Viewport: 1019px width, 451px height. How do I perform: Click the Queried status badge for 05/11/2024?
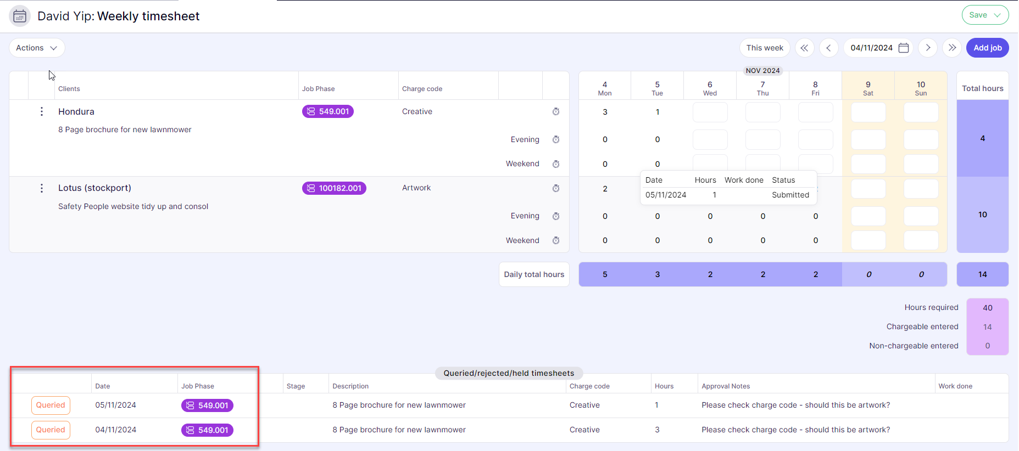[51, 405]
